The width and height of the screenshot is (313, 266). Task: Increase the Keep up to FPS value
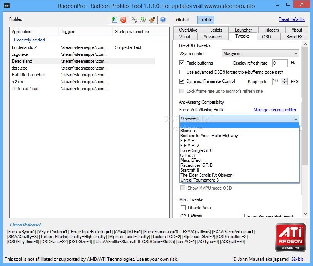[x=284, y=80]
